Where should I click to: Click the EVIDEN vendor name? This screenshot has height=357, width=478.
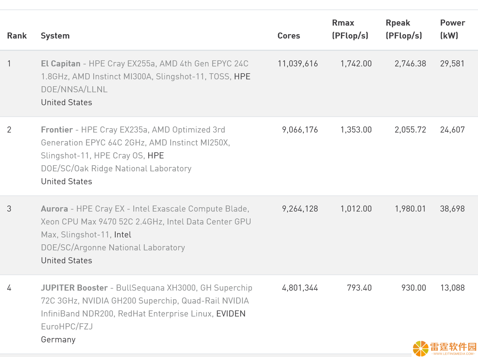click(x=231, y=314)
